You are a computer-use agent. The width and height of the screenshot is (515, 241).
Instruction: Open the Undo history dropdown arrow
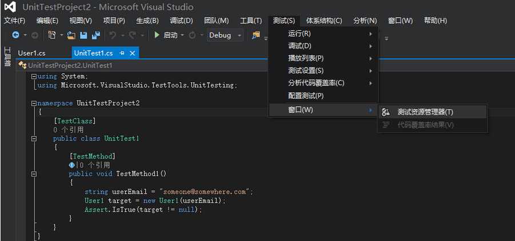tap(122, 35)
